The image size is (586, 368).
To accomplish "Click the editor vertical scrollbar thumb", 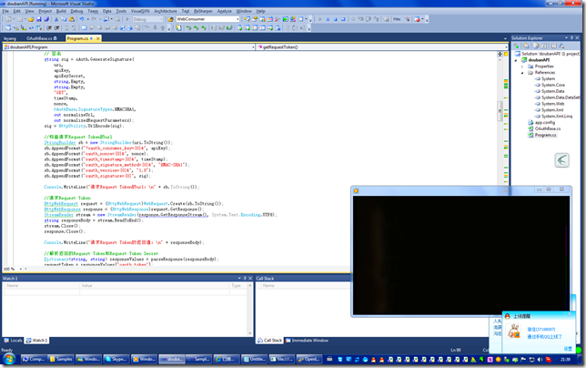I will click(x=500, y=111).
